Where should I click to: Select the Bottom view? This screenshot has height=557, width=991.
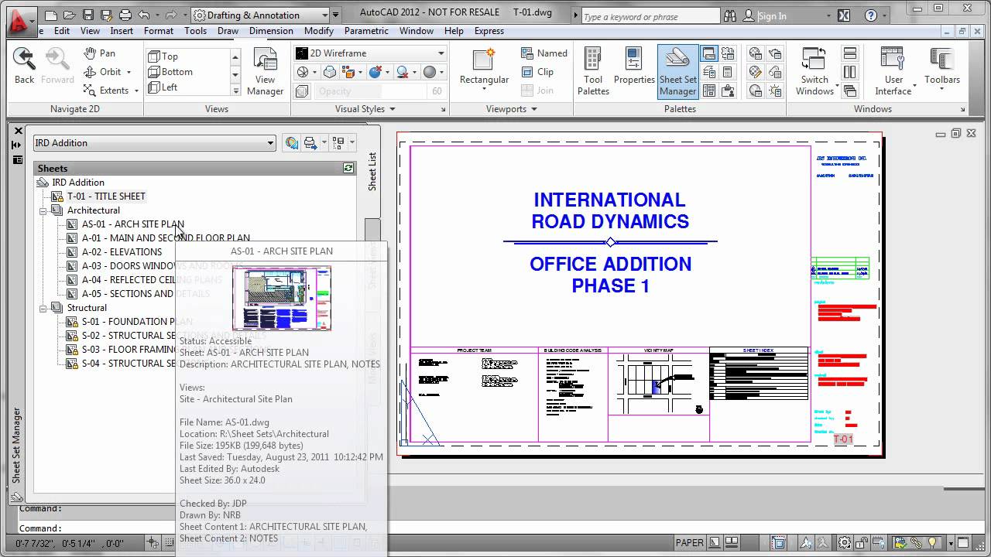coord(170,72)
